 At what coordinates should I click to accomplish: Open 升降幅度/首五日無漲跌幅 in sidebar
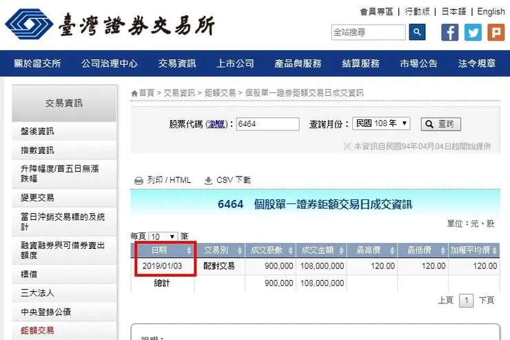click(x=64, y=174)
